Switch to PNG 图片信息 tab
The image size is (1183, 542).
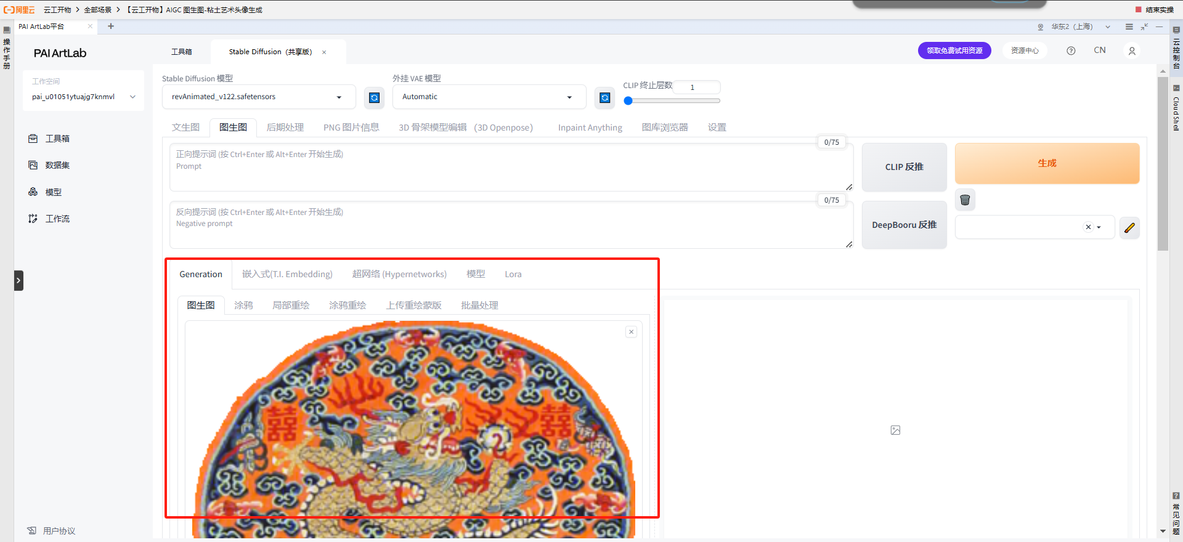pos(351,127)
